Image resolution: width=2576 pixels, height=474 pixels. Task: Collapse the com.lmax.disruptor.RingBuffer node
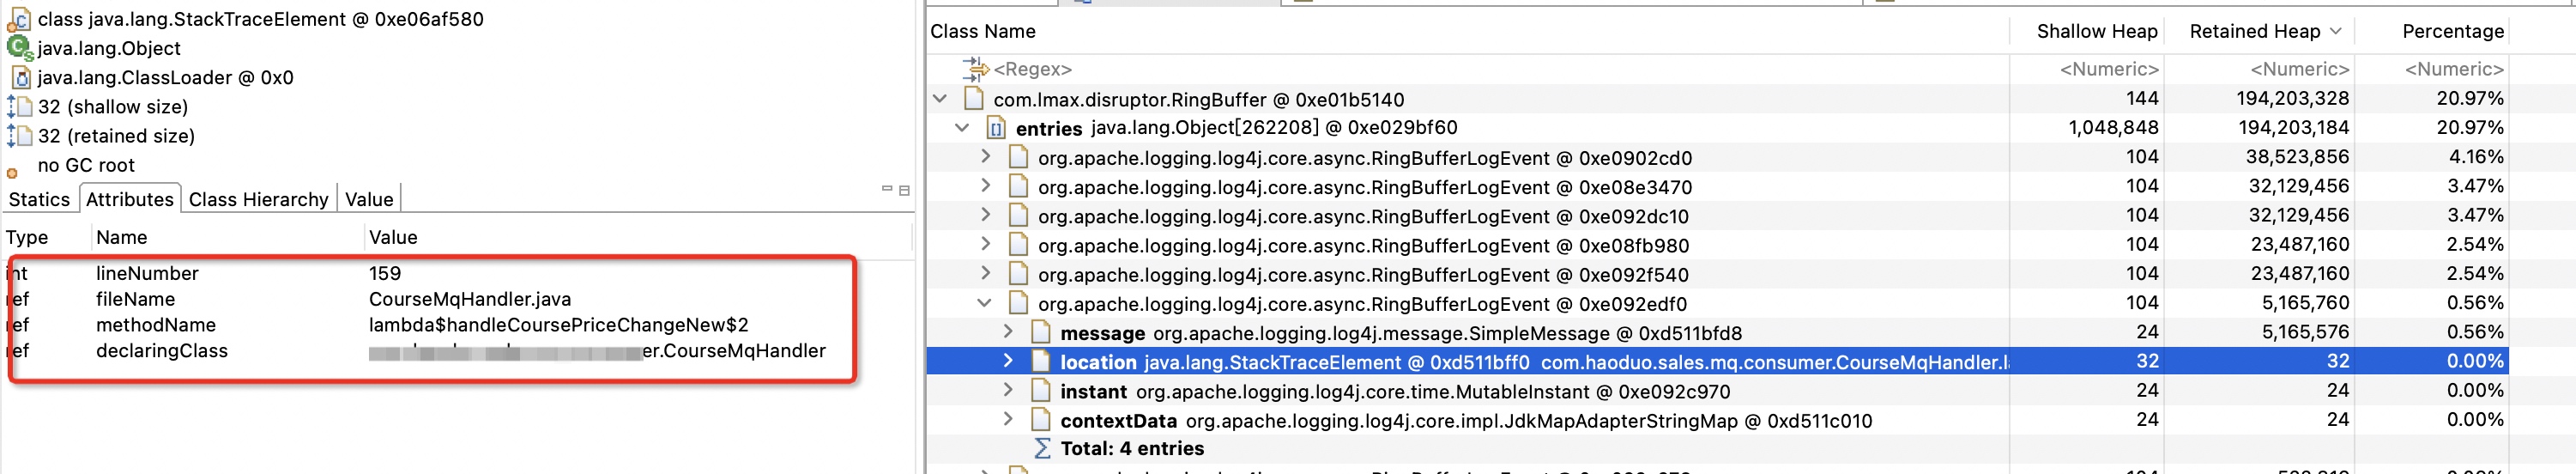click(x=940, y=99)
